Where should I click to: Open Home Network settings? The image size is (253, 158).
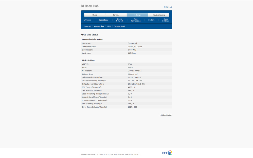pos(120,20)
